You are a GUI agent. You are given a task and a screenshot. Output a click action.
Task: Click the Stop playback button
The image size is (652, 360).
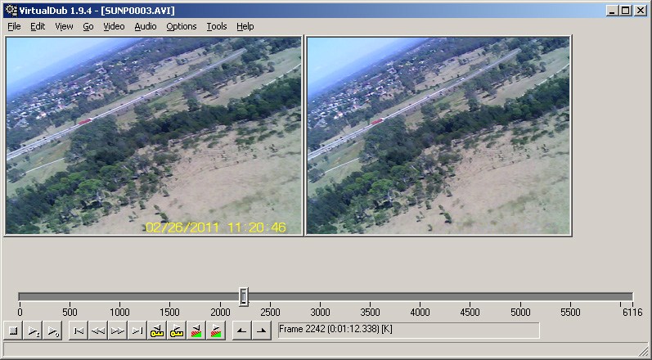pyautogui.click(x=13, y=331)
